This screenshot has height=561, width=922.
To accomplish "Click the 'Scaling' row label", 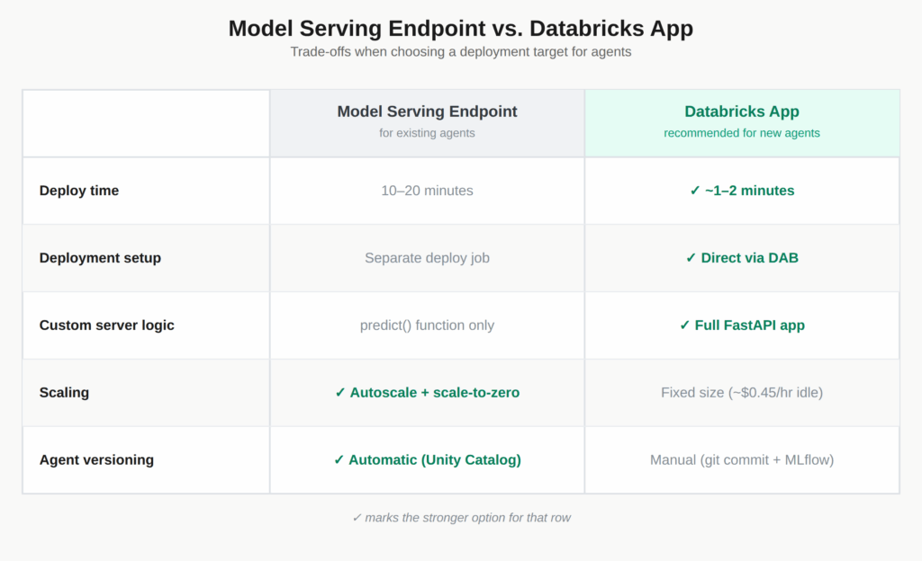I will [x=64, y=393].
